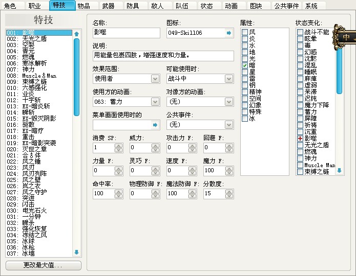This screenshot has height=276, width=356.
Task: Open the 效果范围 dropdown
Action: [155, 79]
